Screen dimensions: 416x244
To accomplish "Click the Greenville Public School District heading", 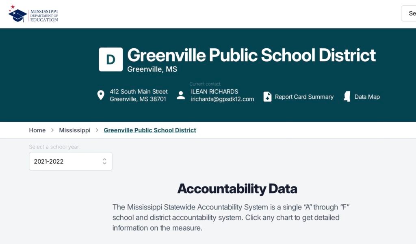I will tap(251, 55).
